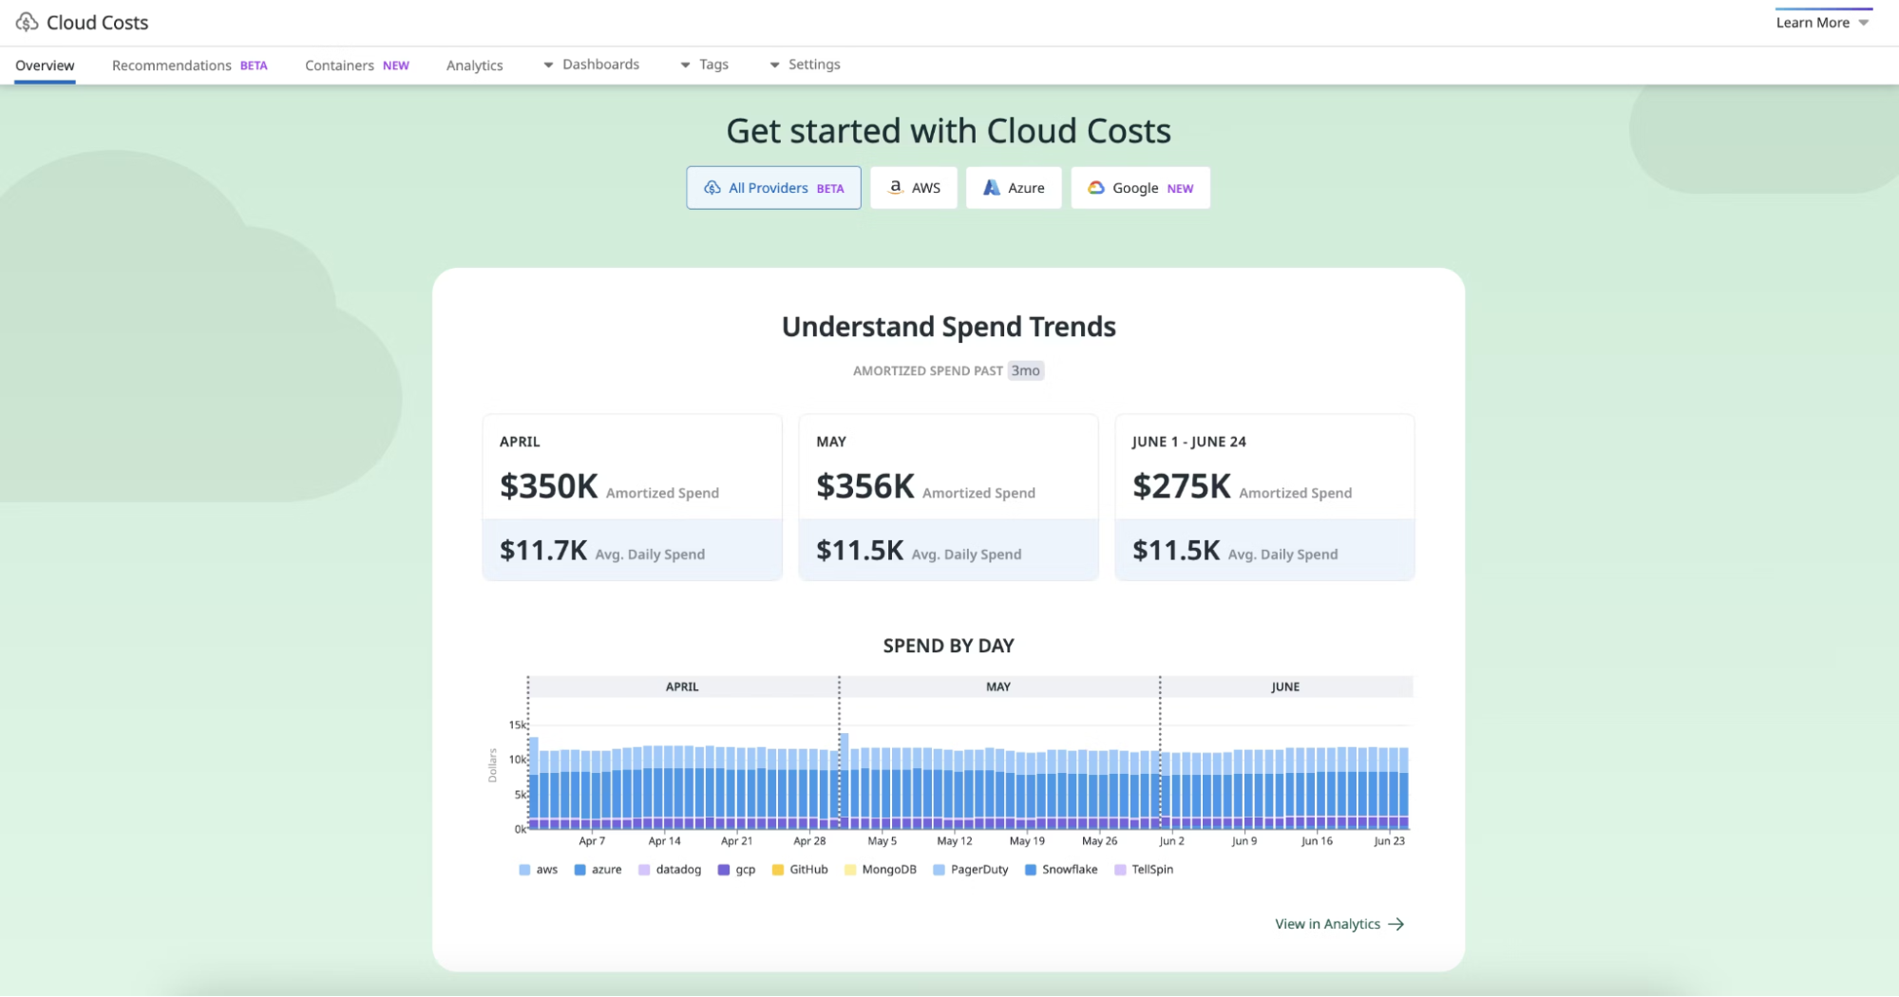The height and width of the screenshot is (997, 1899).
Task: Toggle the aws legend swatch
Action: (524, 870)
